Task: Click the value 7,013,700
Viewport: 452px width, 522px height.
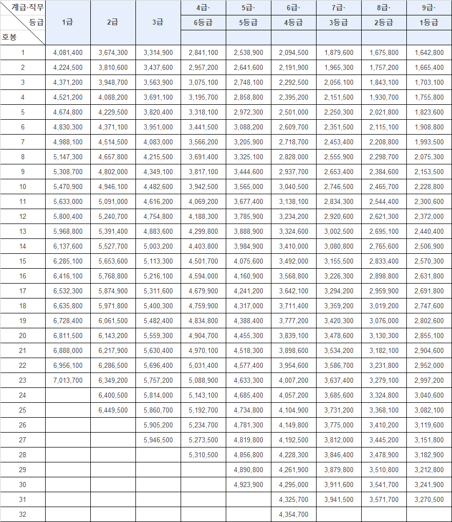Action: [68, 381]
